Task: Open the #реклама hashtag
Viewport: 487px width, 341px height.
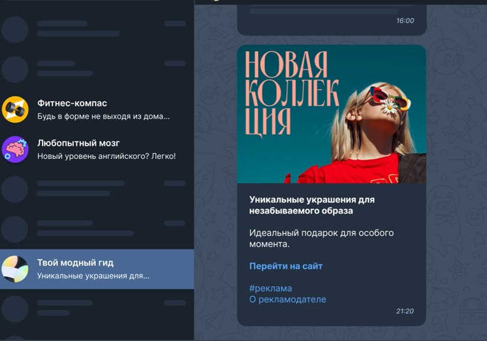Action: [x=270, y=288]
